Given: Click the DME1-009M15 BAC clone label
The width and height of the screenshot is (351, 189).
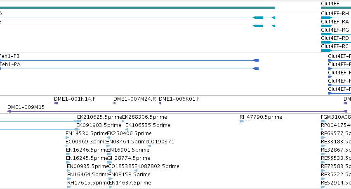Looking at the screenshot, I should coord(26,107).
